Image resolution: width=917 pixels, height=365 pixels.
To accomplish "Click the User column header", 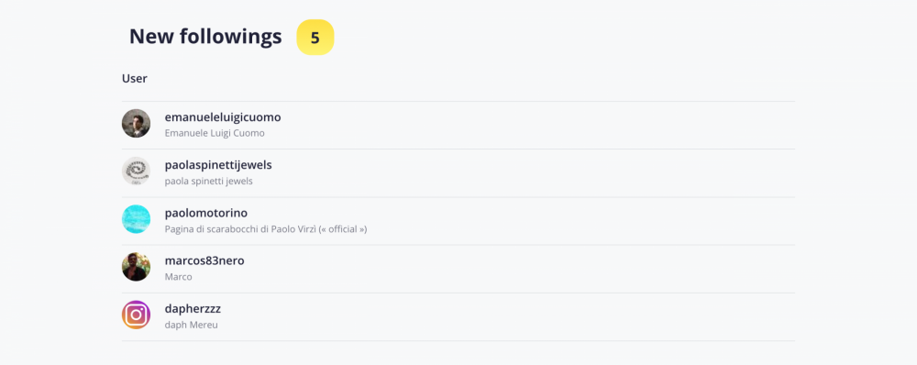I will pos(135,78).
